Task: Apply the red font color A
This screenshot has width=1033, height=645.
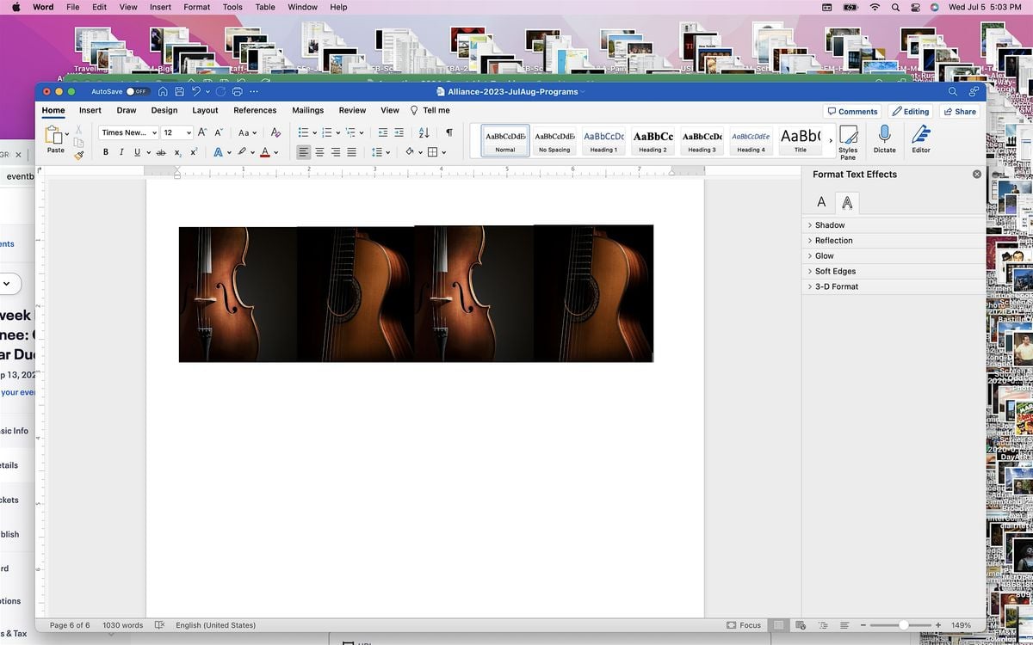Action: 264,152
